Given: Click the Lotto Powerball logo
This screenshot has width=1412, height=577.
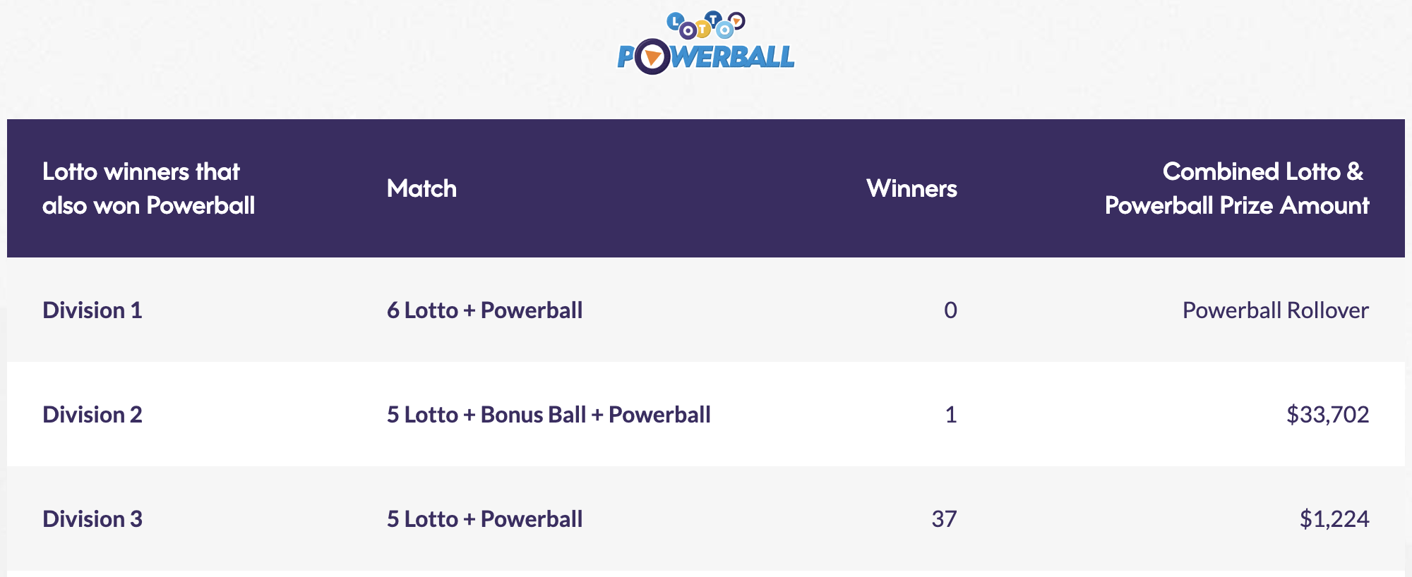Looking at the screenshot, I should click(706, 43).
